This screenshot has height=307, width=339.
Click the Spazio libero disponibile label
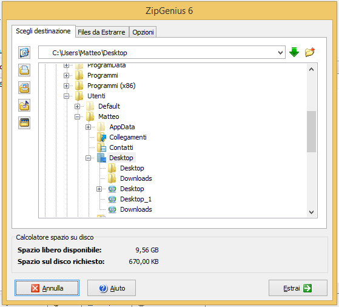coord(59,250)
